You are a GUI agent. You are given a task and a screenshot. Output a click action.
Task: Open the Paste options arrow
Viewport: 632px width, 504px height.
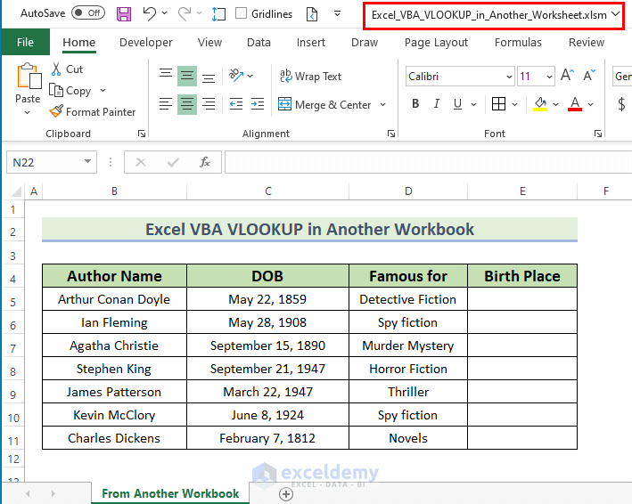pos(27,113)
